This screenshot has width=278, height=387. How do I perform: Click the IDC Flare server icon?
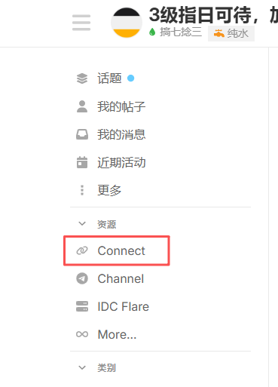[x=82, y=306]
